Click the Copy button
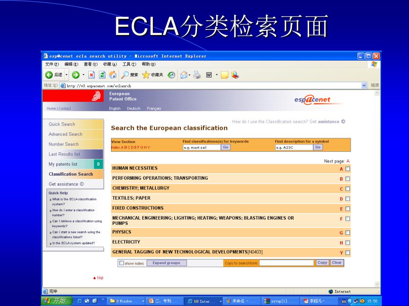This screenshot has width=409, height=306. (322, 263)
